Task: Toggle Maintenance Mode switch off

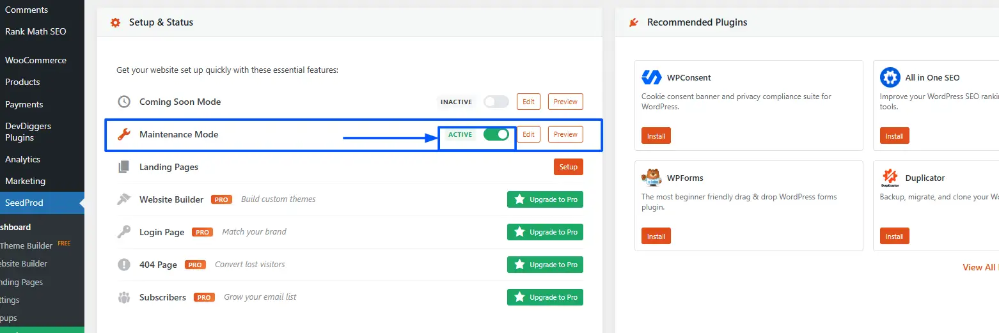Action: (x=496, y=134)
